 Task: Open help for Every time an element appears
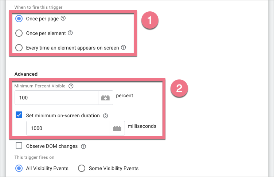coord(124,47)
